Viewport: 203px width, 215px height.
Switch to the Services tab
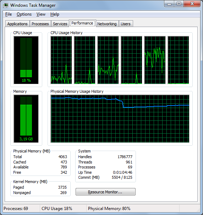click(x=60, y=24)
